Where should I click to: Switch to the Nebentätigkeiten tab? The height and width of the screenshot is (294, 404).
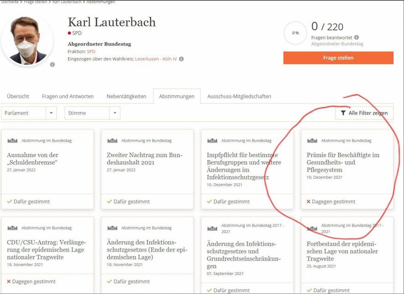pos(126,96)
